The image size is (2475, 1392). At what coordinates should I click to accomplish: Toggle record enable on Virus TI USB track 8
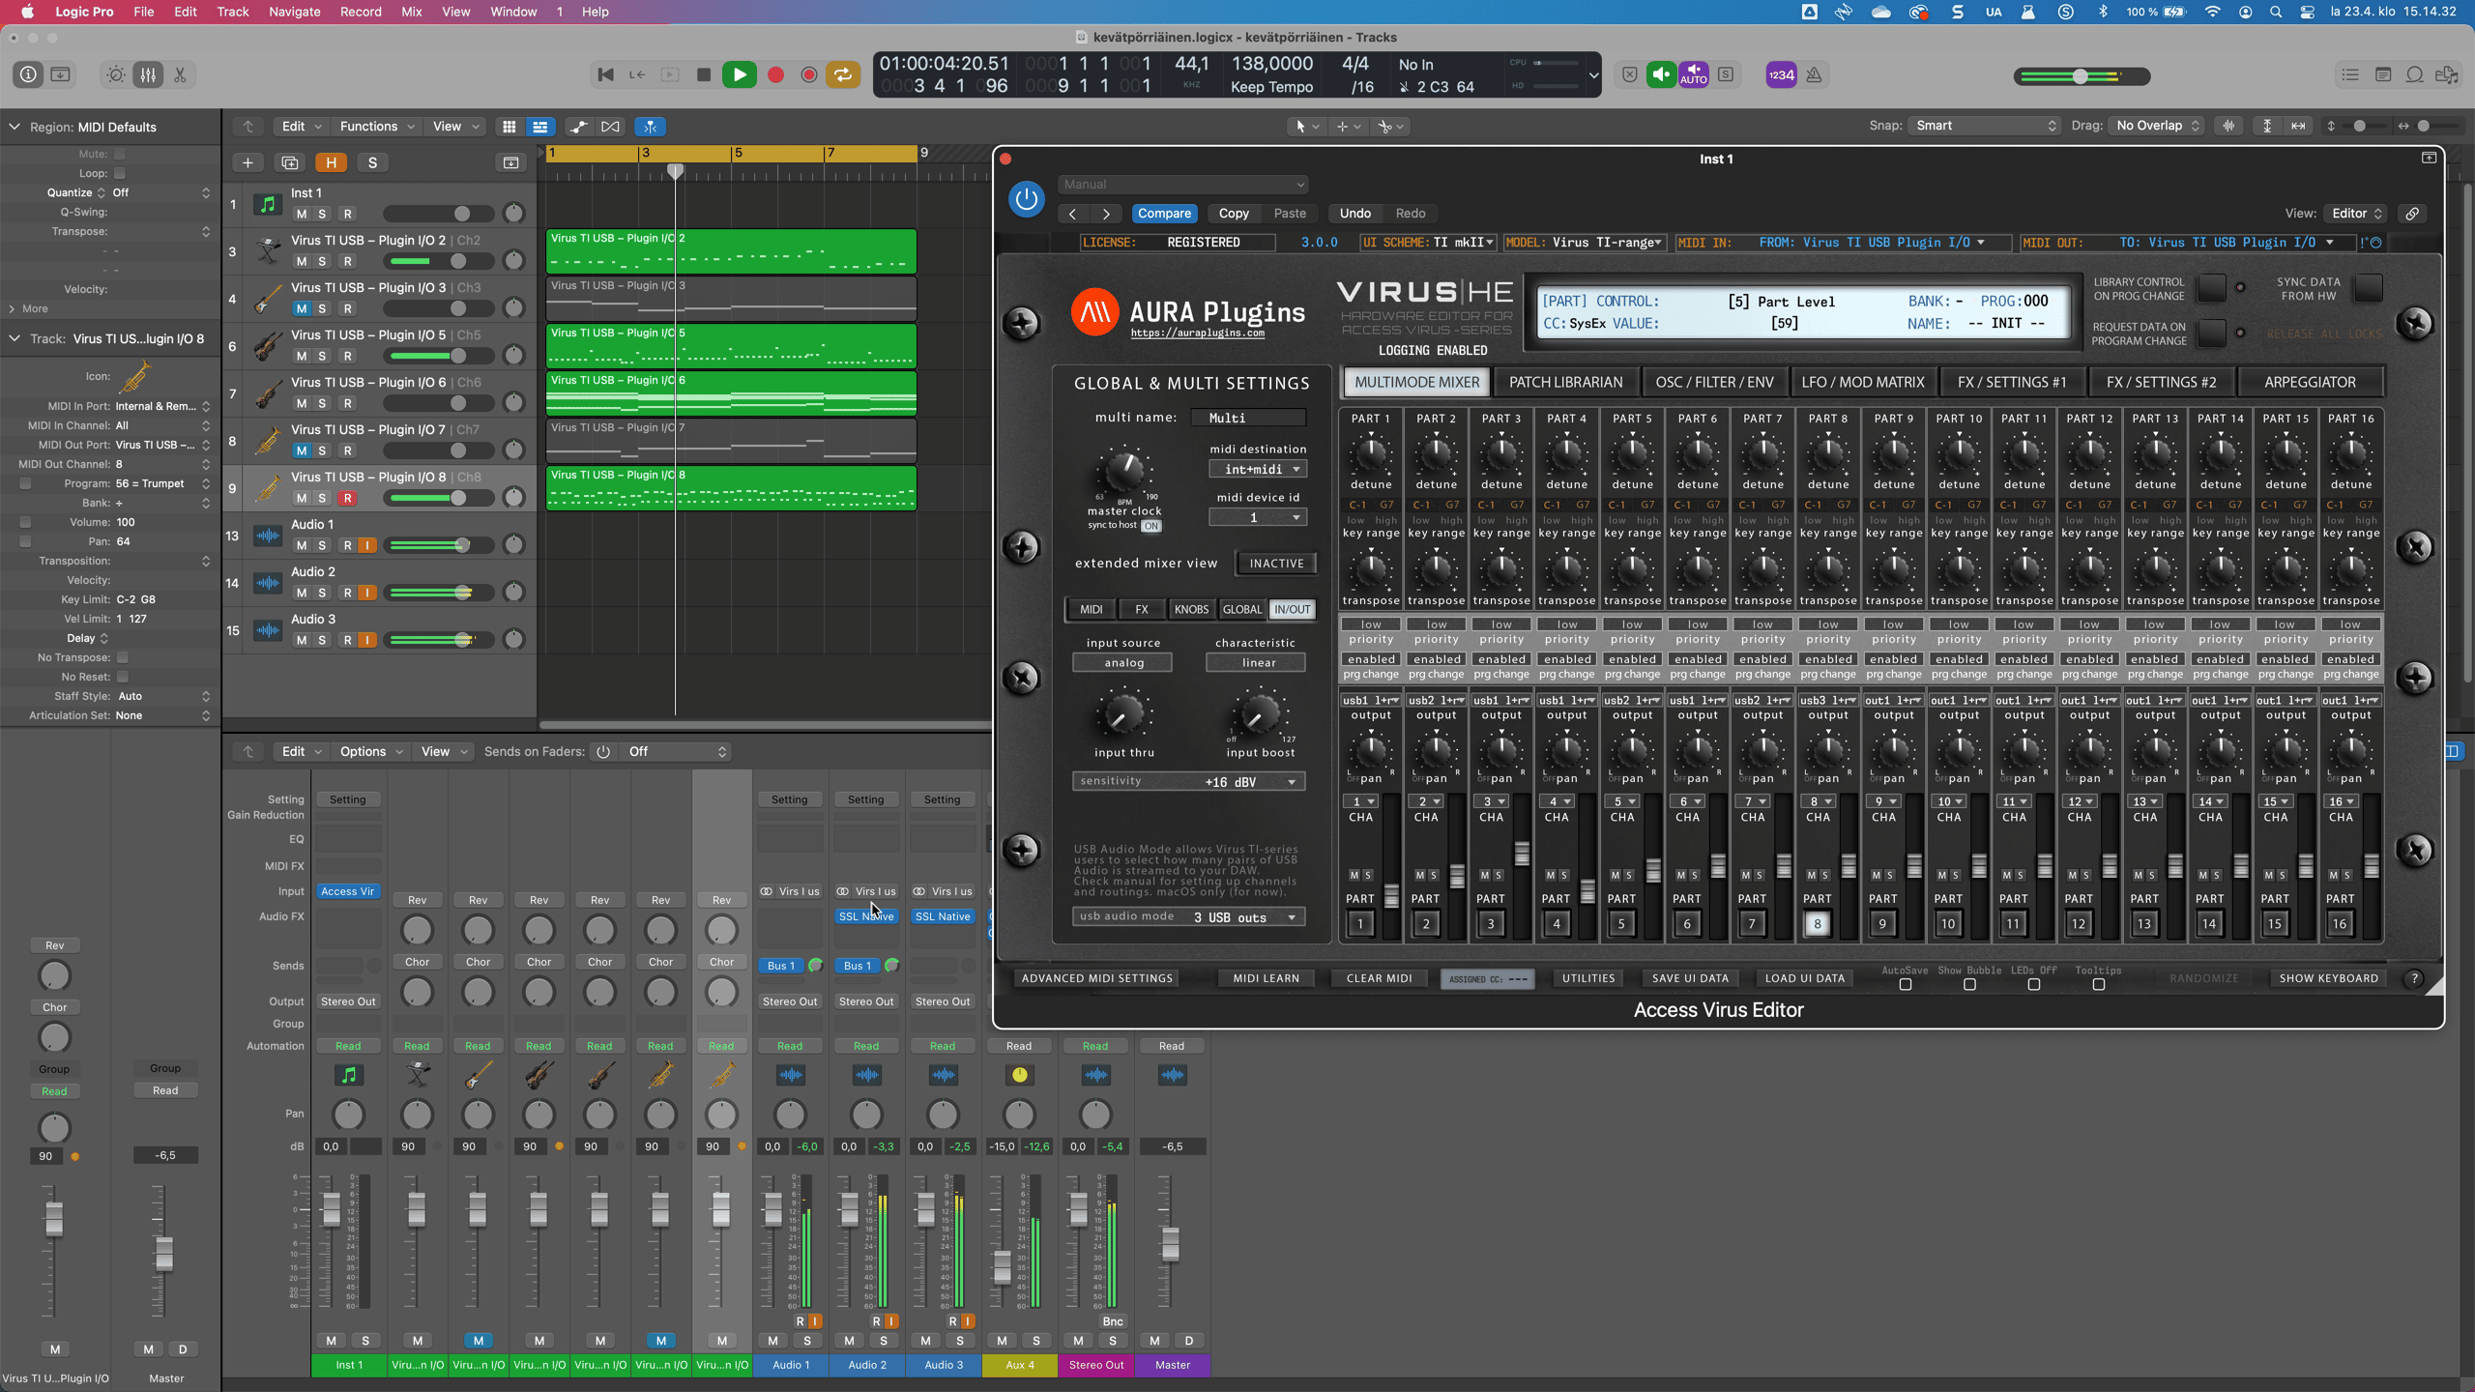click(x=347, y=498)
